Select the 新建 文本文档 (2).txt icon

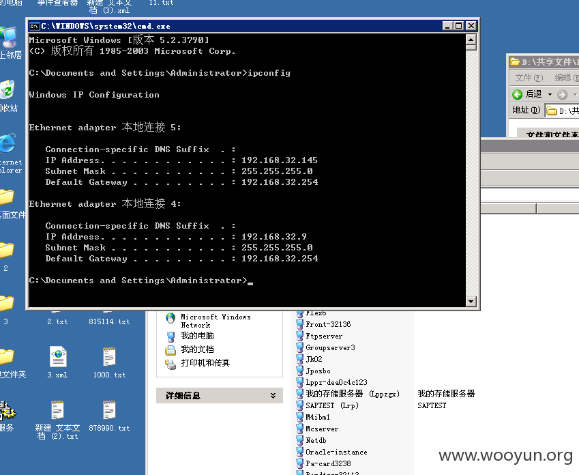[x=57, y=410]
